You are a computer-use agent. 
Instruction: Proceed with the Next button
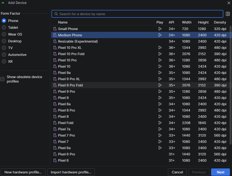[220, 172]
